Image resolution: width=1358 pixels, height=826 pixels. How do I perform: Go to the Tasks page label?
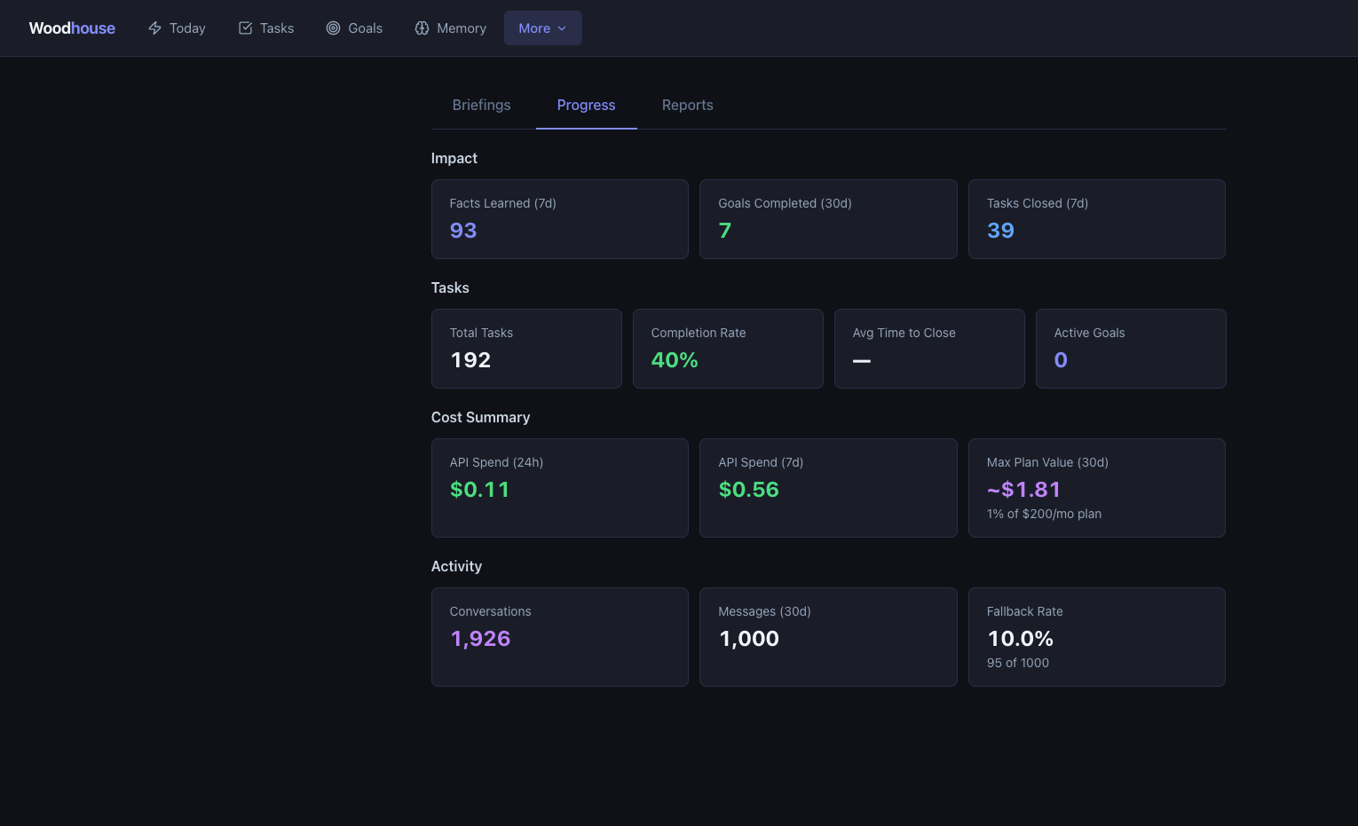point(277,28)
